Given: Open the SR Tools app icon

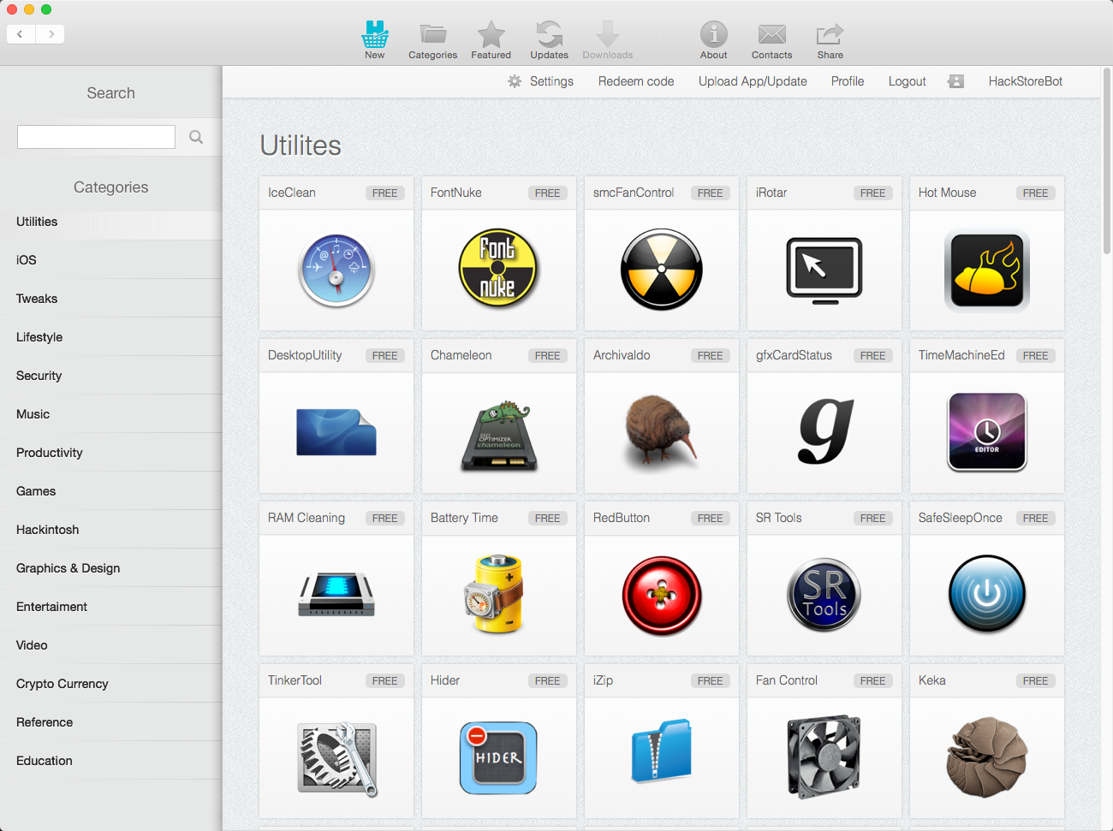Looking at the screenshot, I should (x=824, y=595).
